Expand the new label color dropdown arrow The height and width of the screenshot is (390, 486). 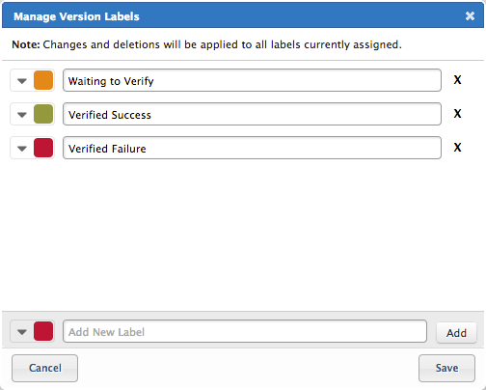pyautogui.click(x=22, y=332)
